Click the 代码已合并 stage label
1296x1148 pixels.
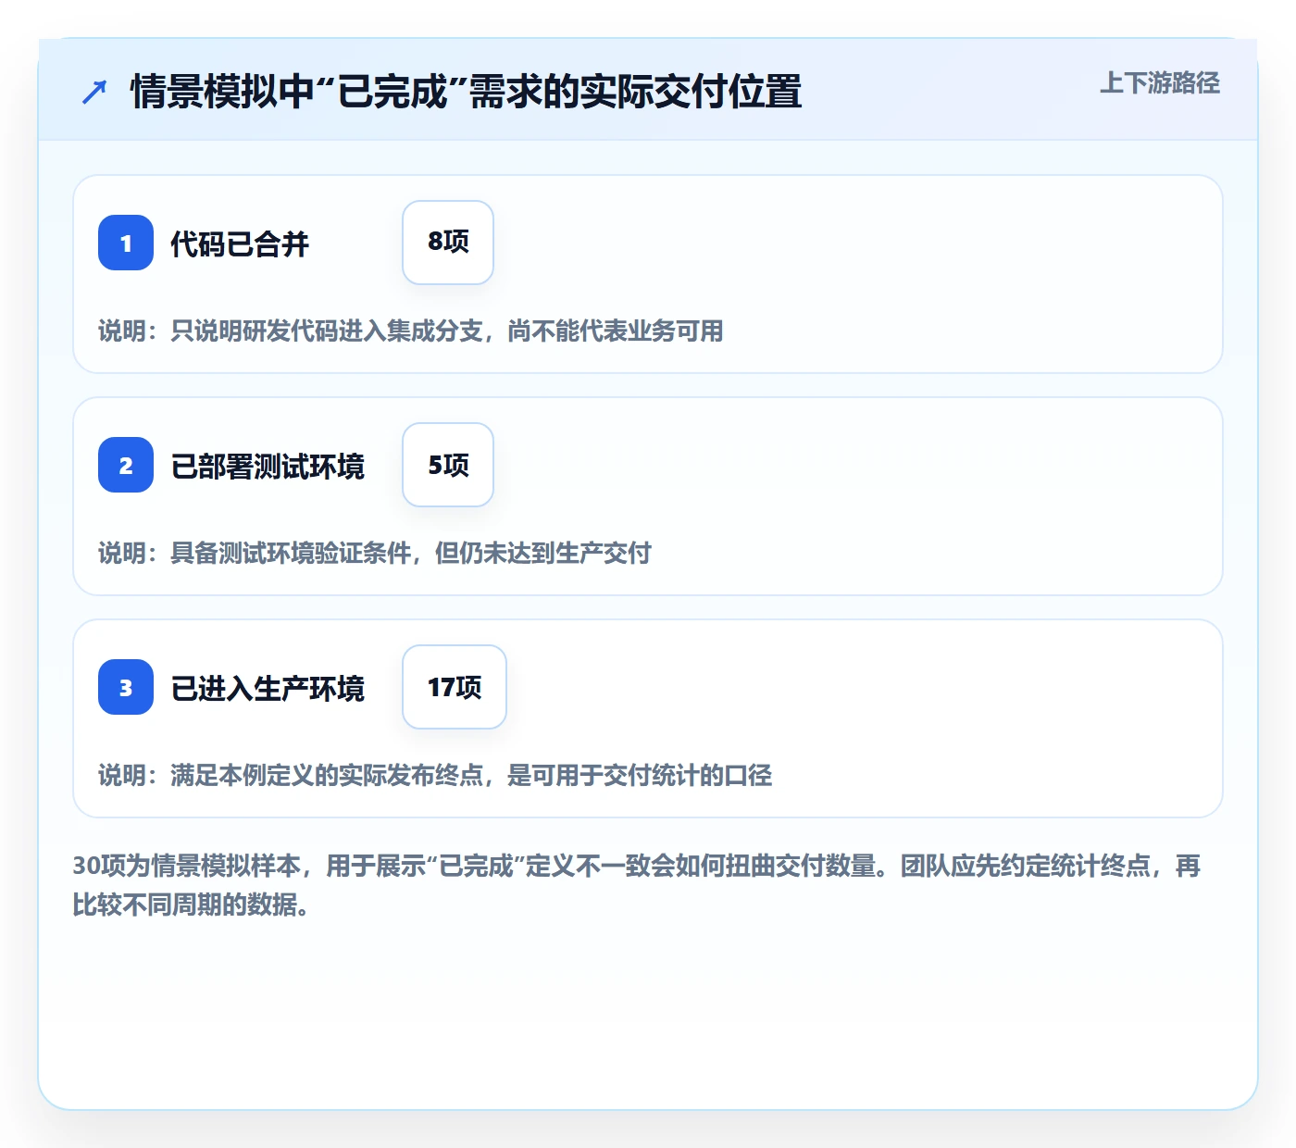click(x=240, y=243)
